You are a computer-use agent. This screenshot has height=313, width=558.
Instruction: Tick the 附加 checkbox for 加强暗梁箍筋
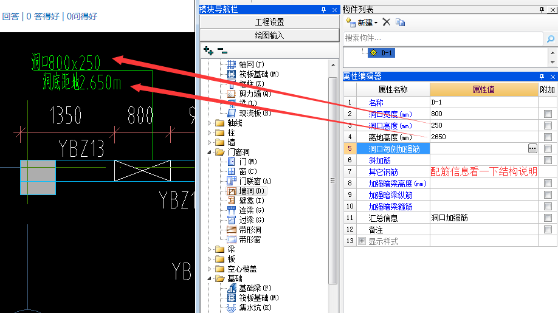click(548, 206)
